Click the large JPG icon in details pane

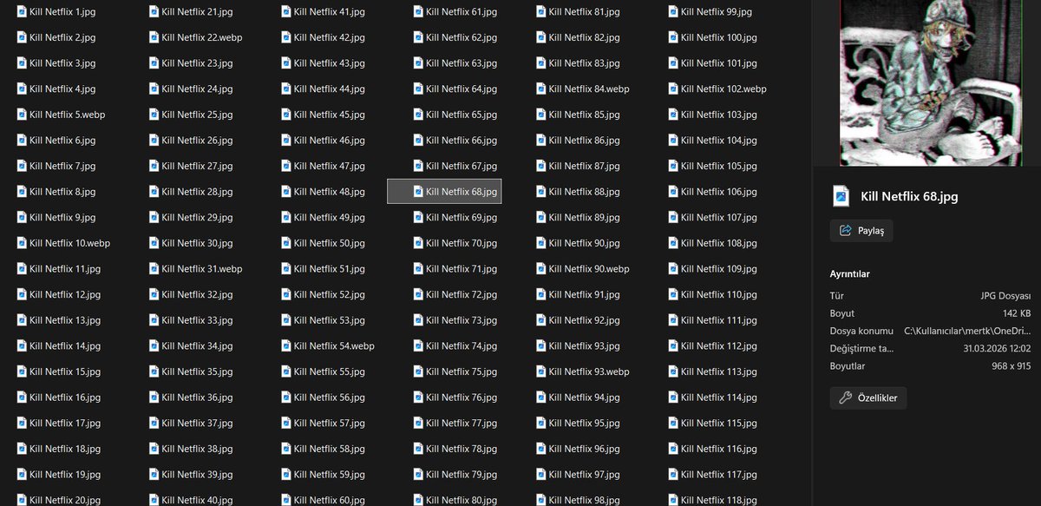click(840, 196)
